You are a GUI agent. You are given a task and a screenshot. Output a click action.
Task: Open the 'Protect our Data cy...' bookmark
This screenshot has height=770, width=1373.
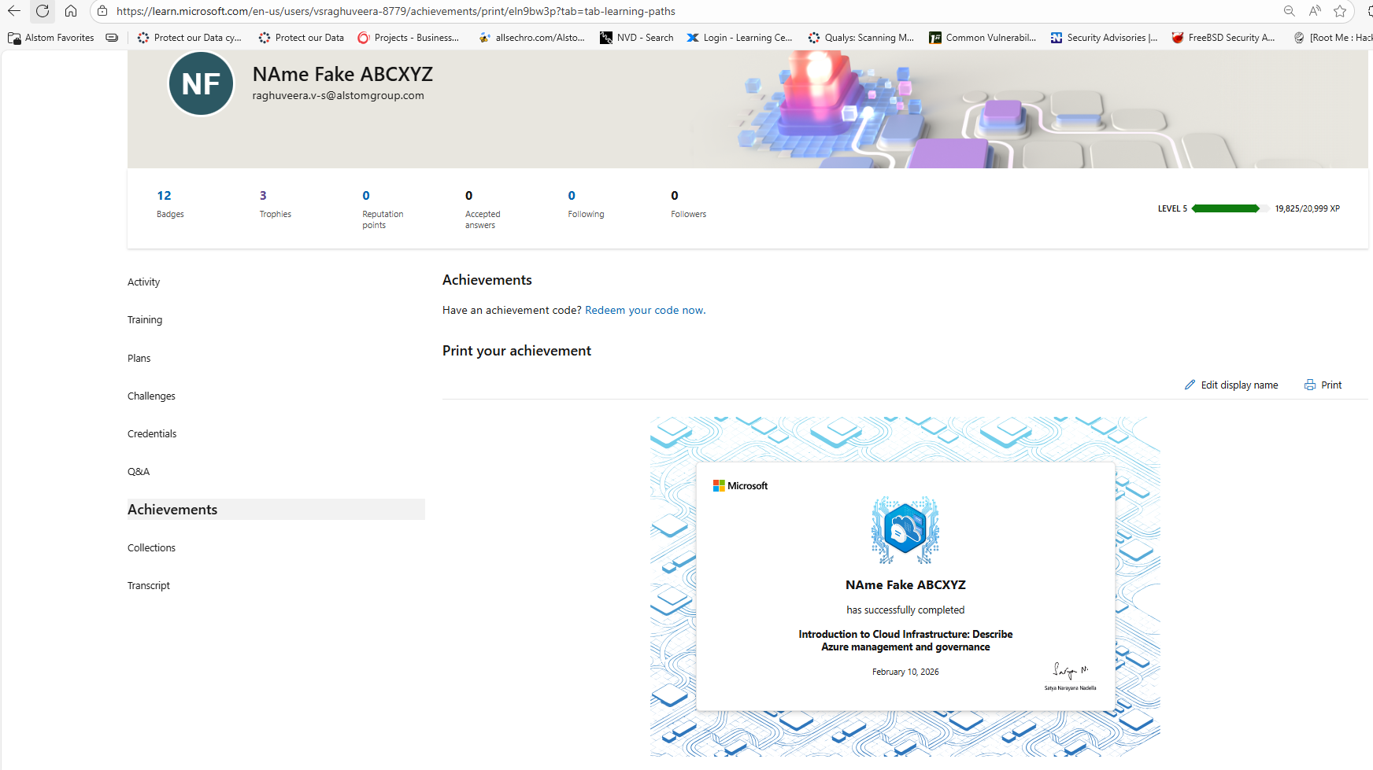190,38
